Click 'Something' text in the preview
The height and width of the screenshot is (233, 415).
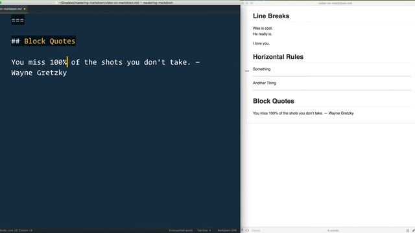coord(261,69)
